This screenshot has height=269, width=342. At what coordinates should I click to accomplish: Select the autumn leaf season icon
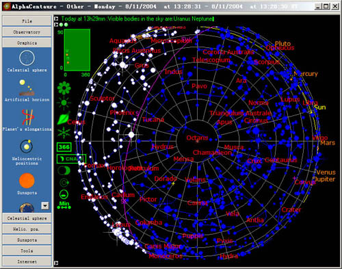point(64,118)
